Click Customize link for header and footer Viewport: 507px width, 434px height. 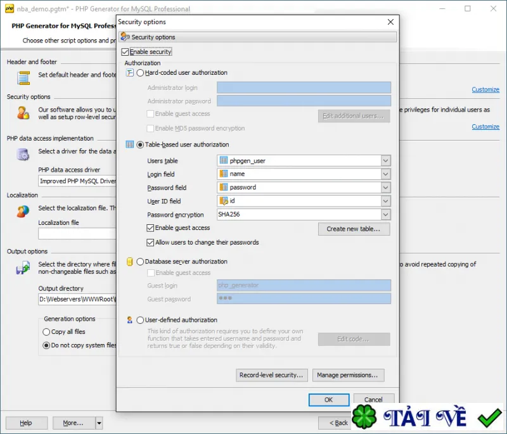click(485, 89)
